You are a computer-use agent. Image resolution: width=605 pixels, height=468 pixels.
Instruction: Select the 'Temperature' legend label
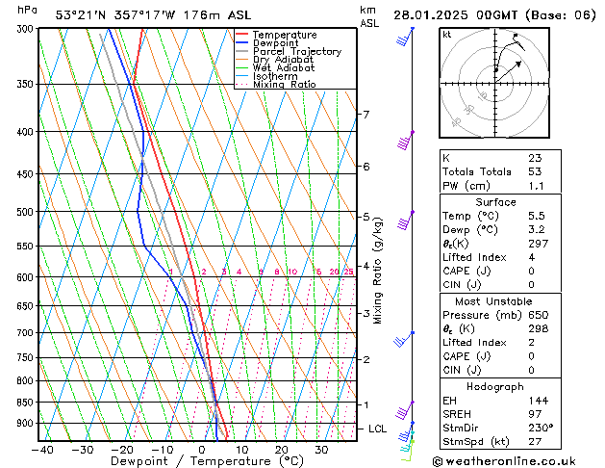pyautogui.click(x=285, y=35)
